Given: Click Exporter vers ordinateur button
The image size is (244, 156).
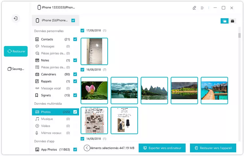Looking at the screenshot, I should (162, 148).
